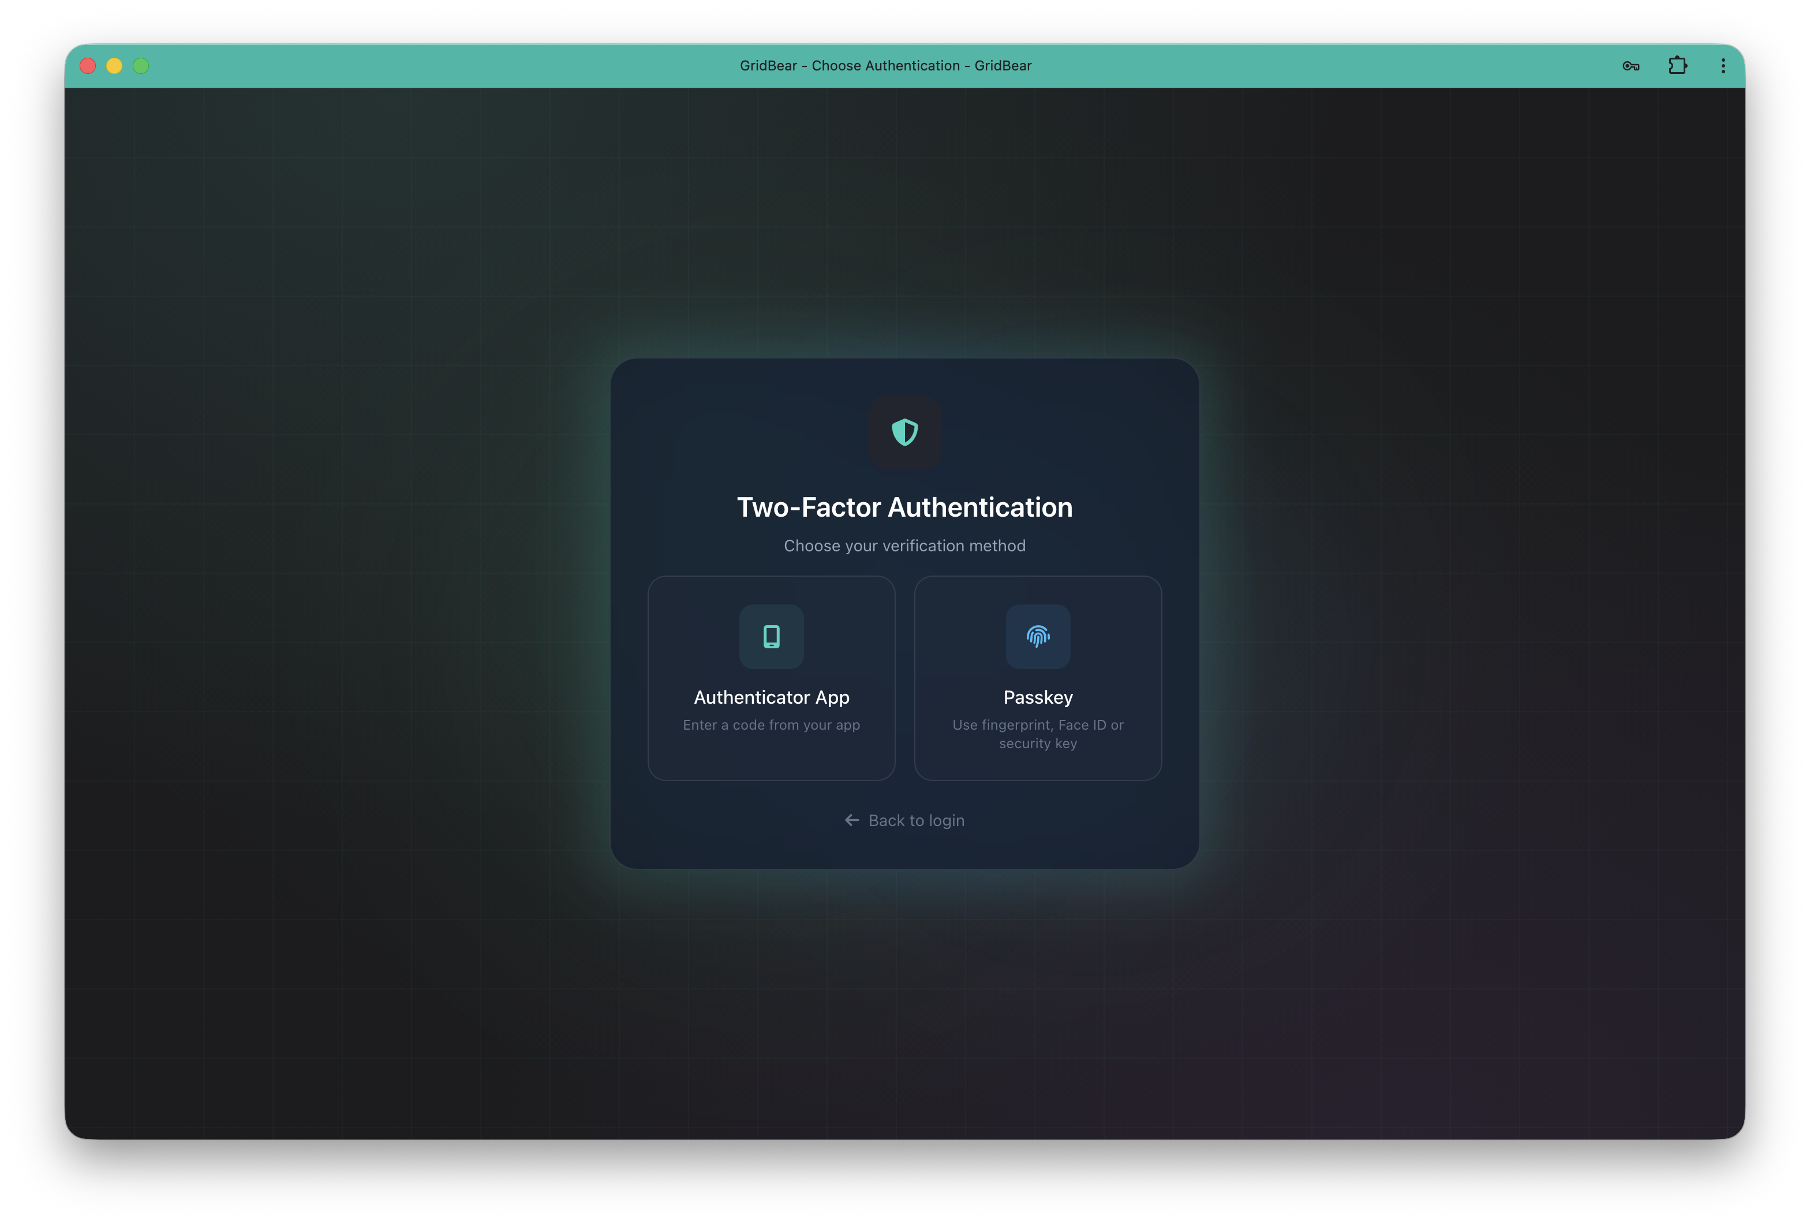The height and width of the screenshot is (1225, 1810).
Task: Click the GridBear window title text
Action: coord(885,65)
